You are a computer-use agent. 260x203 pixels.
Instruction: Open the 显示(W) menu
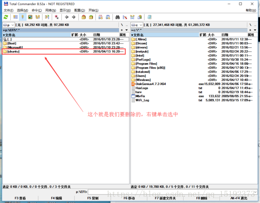(x=65, y=10)
